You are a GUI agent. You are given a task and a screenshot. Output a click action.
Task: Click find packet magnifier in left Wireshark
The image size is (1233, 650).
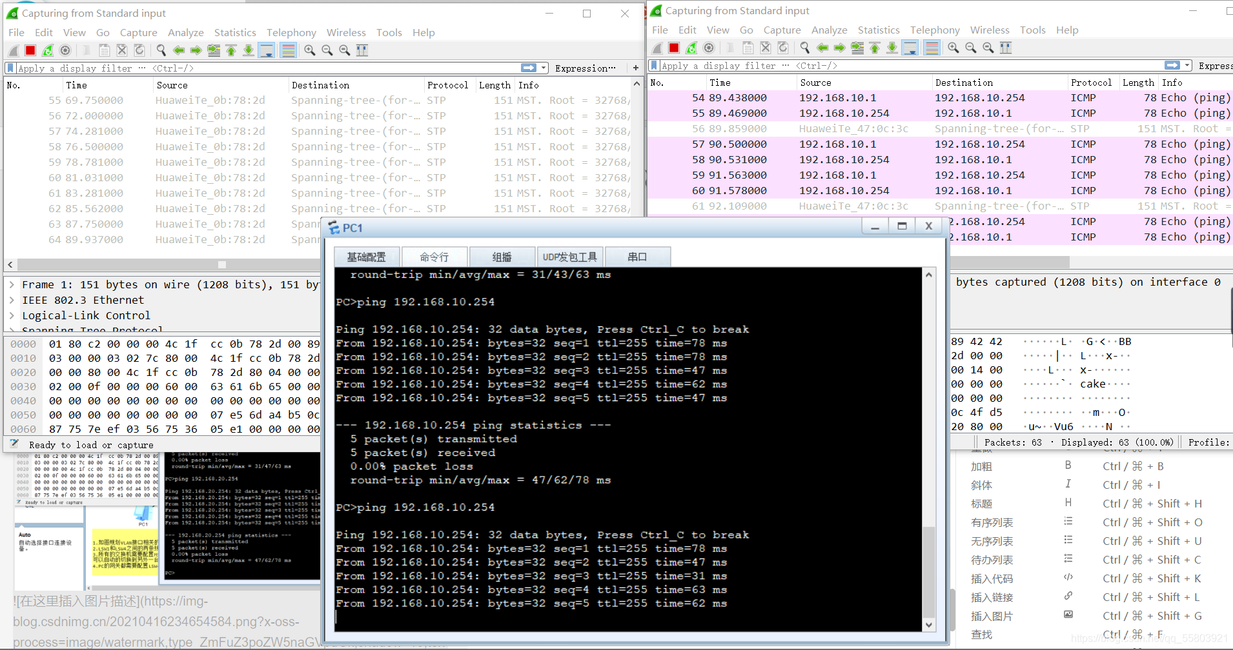click(161, 50)
